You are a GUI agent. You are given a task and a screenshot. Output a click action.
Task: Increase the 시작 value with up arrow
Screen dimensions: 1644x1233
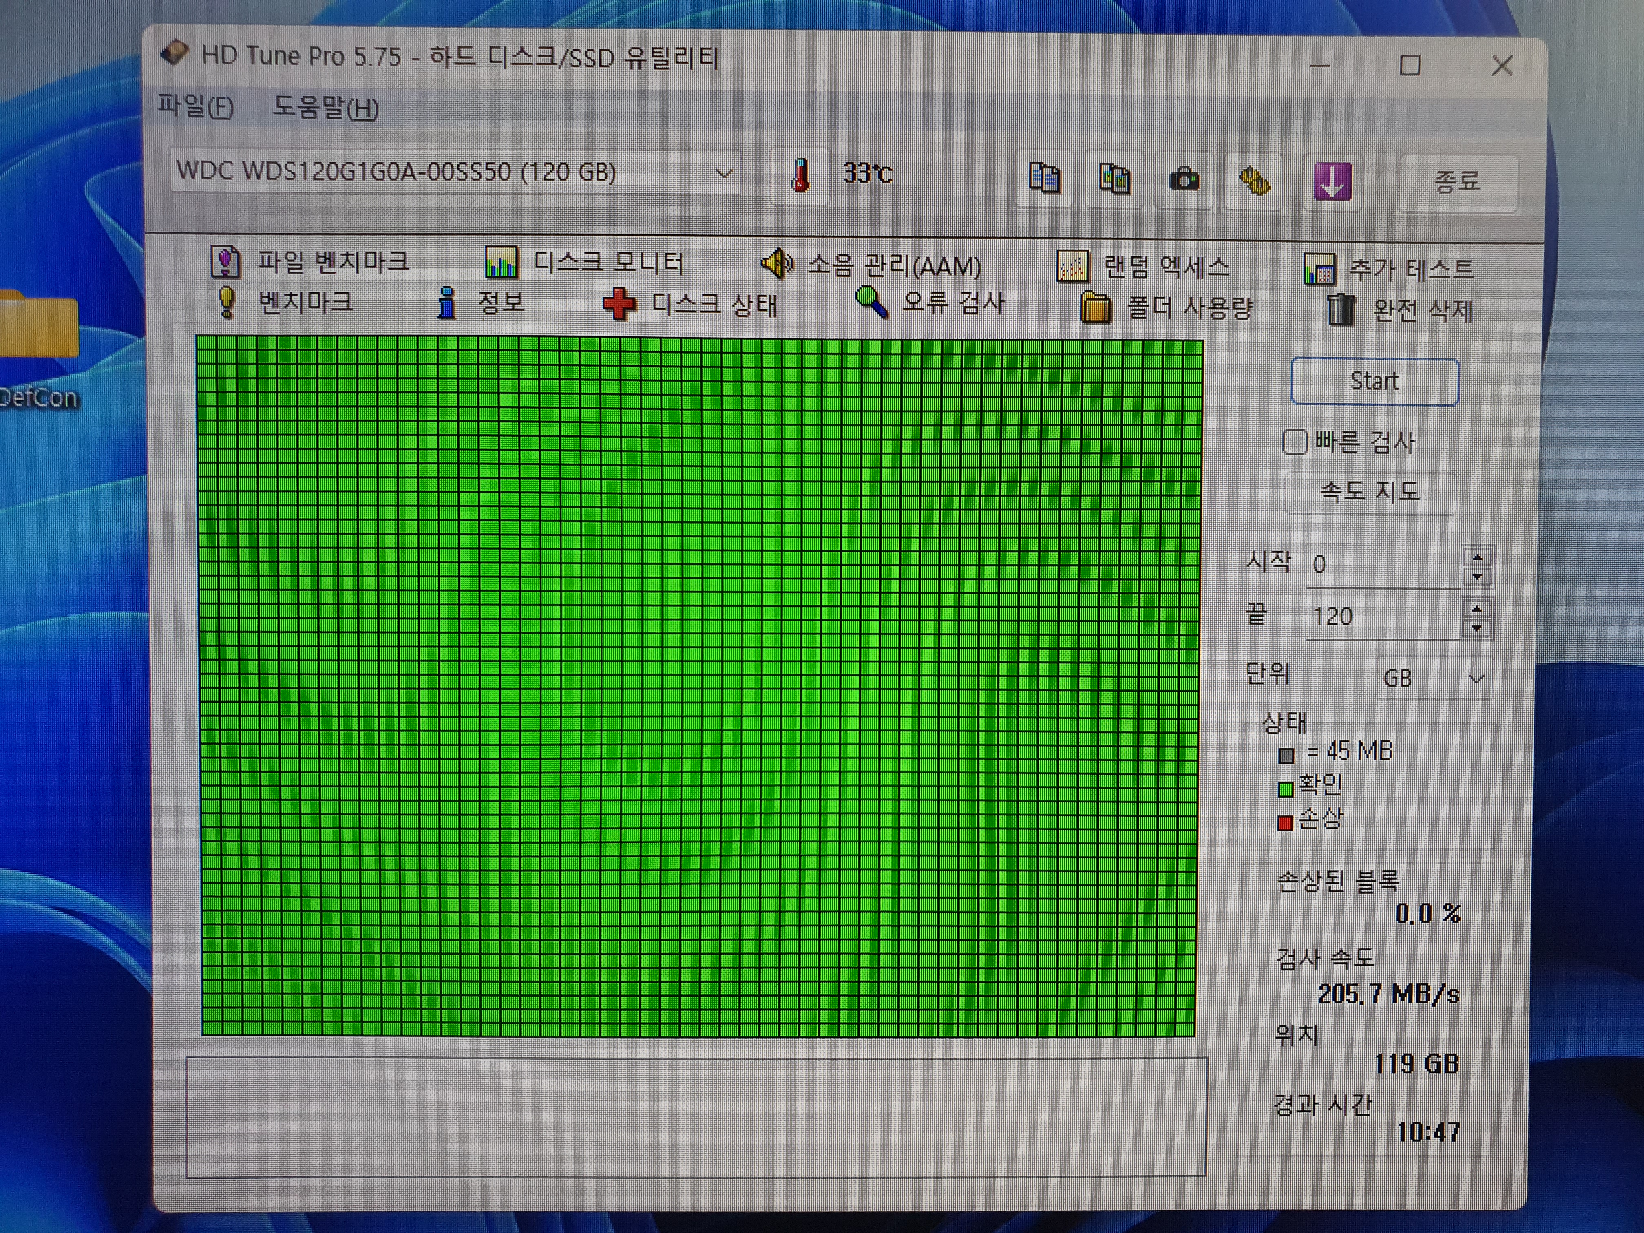coord(1477,557)
